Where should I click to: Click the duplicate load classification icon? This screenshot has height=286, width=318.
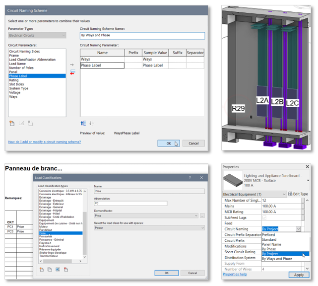point(50,270)
